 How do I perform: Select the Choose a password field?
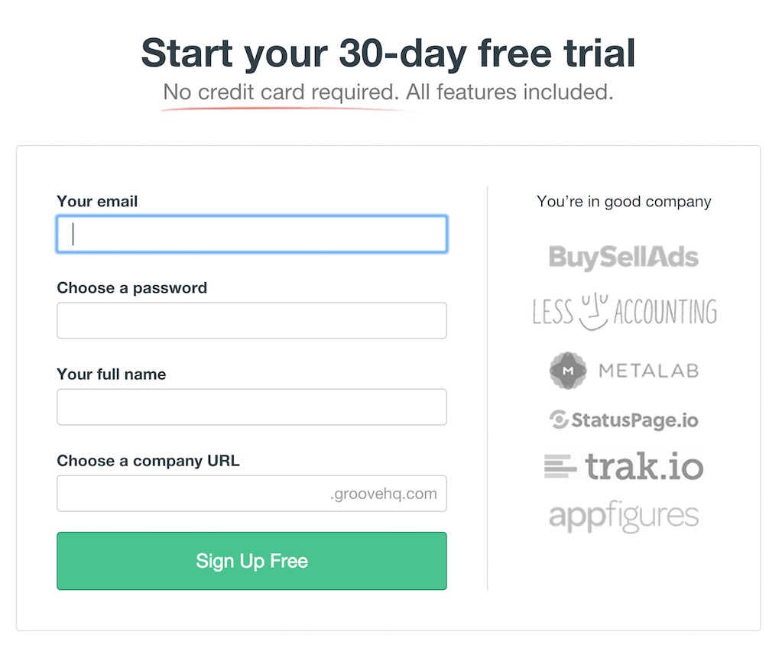point(251,320)
